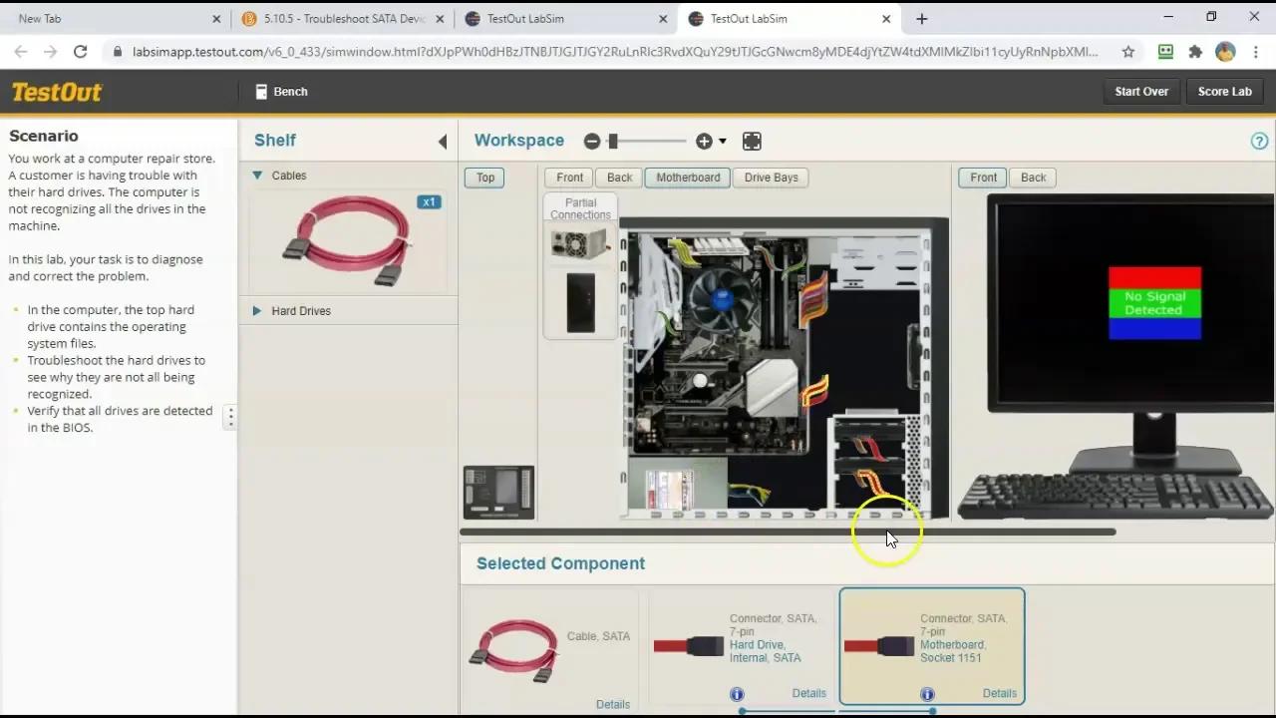Image resolution: width=1276 pixels, height=718 pixels.
Task: Adjust the workspace zoom slider handle
Action: (x=613, y=142)
